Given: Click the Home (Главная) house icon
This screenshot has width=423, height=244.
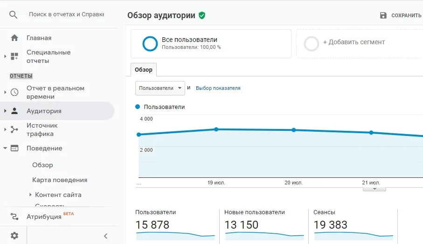Looking at the screenshot, I should [x=14, y=38].
